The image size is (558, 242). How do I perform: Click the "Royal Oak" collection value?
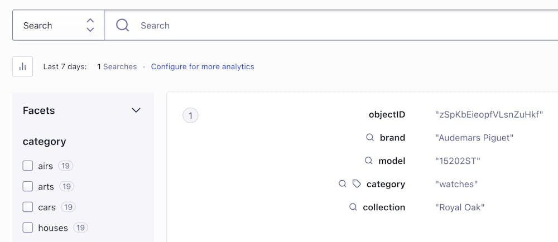pyautogui.click(x=459, y=207)
